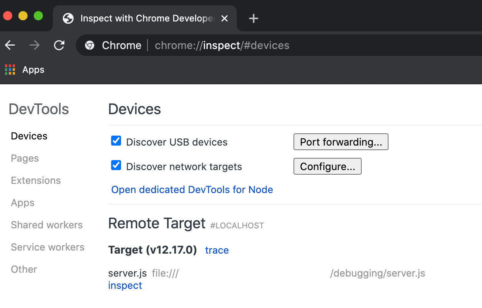Click the Devices page heading
Viewport: 482px width, 308px height.
click(x=134, y=109)
